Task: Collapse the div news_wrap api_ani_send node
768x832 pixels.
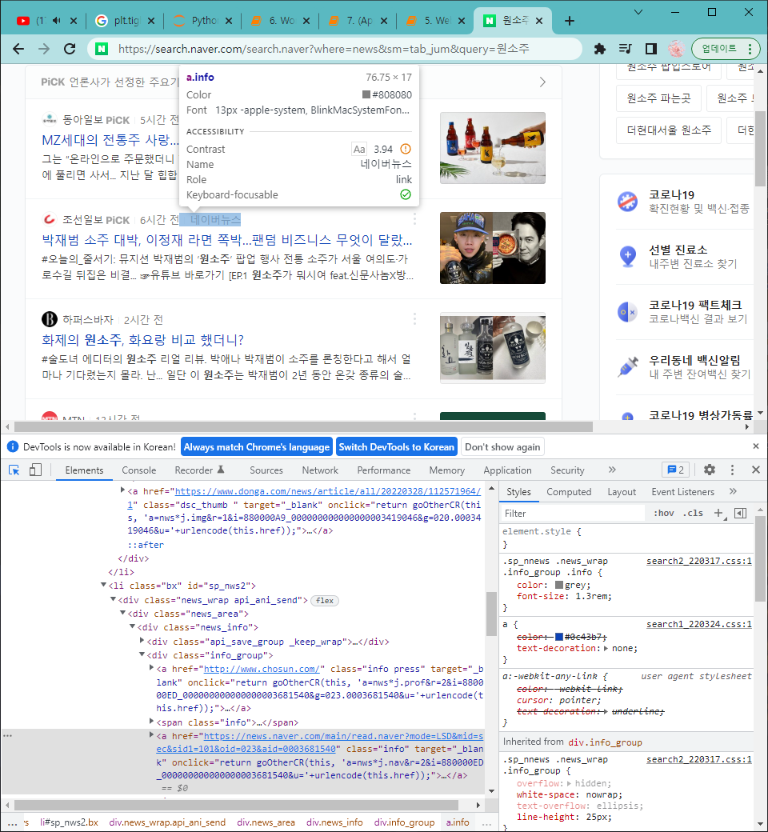Action: (113, 599)
